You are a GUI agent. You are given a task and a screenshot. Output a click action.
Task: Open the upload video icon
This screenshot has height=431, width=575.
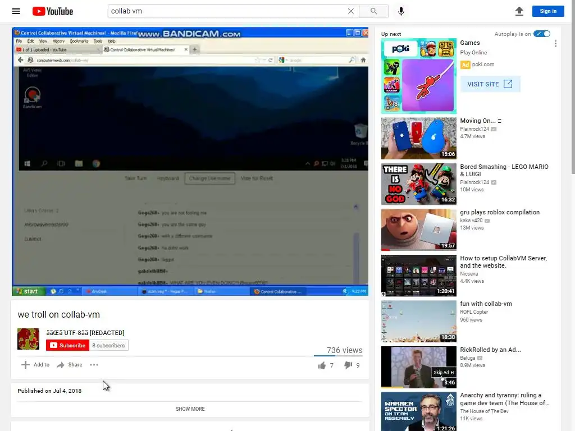519,11
